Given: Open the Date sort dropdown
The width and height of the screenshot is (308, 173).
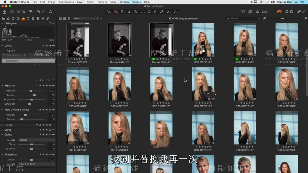Looking at the screenshot, I should coord(86,18).
